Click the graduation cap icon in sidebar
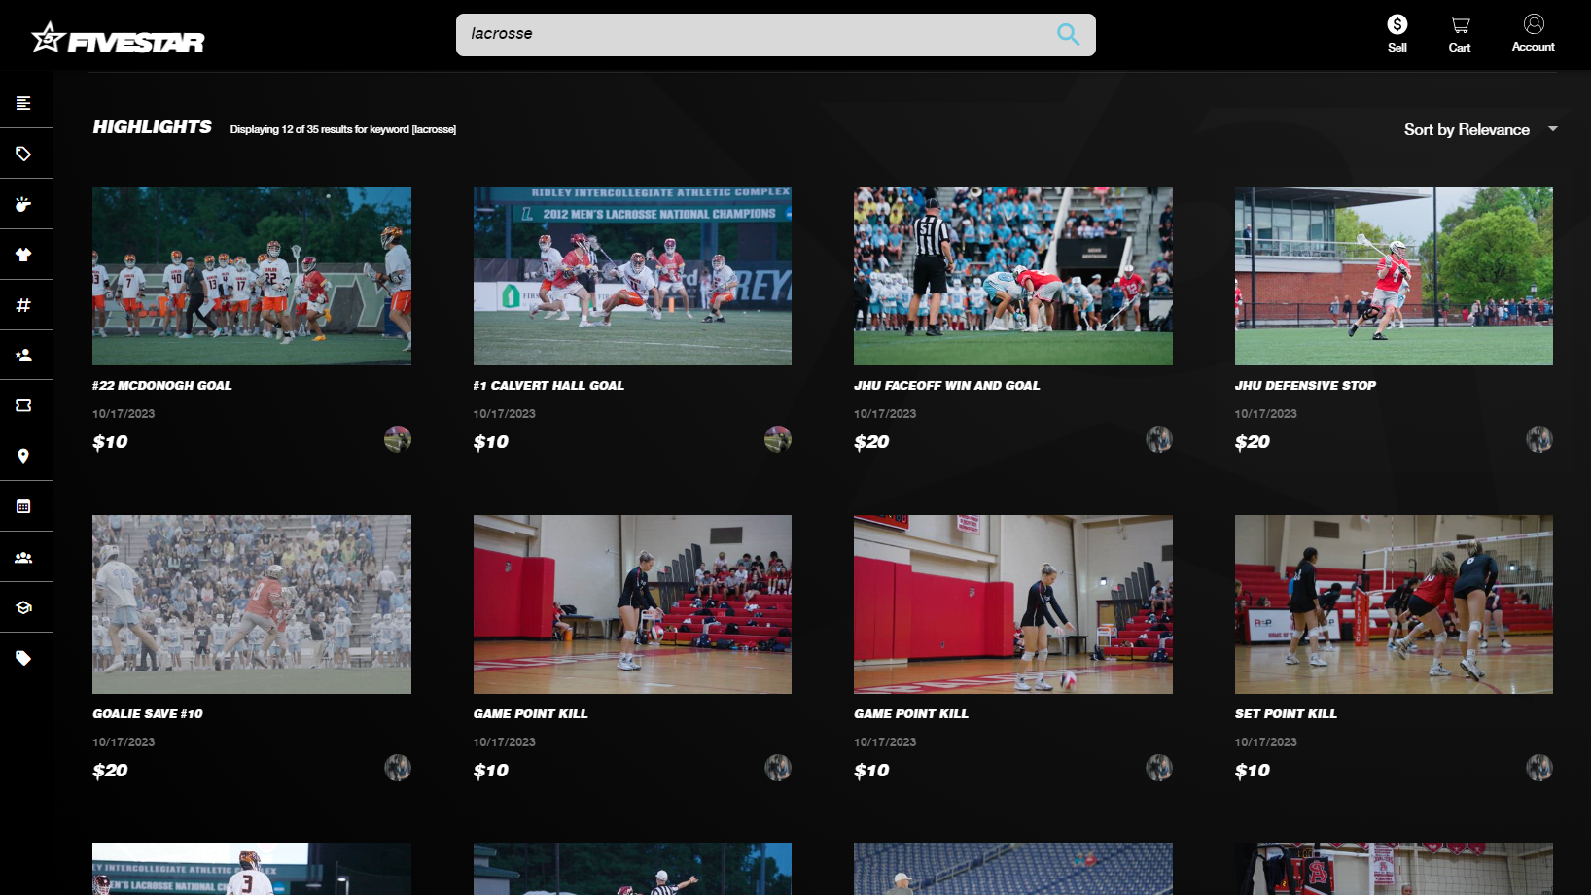Viewport: 1591px width, 895px height. [x=23, y=607]
